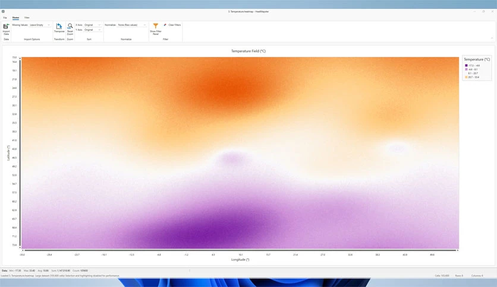
Task: Open the X Axis sort dropdown
Action: tap(93, 25)
